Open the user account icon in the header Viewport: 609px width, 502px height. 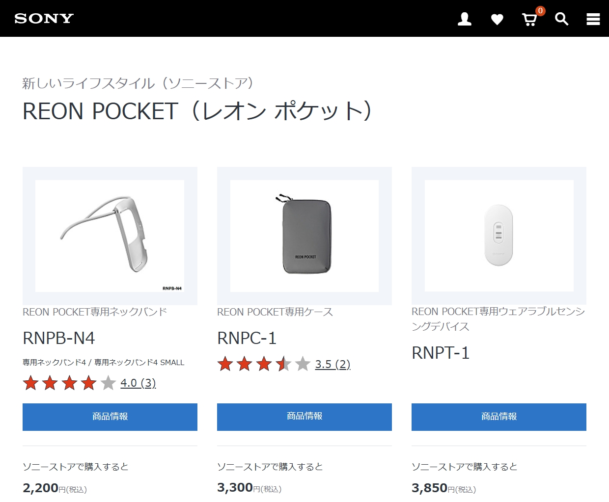pyautogui.click(x=464, y=19)
